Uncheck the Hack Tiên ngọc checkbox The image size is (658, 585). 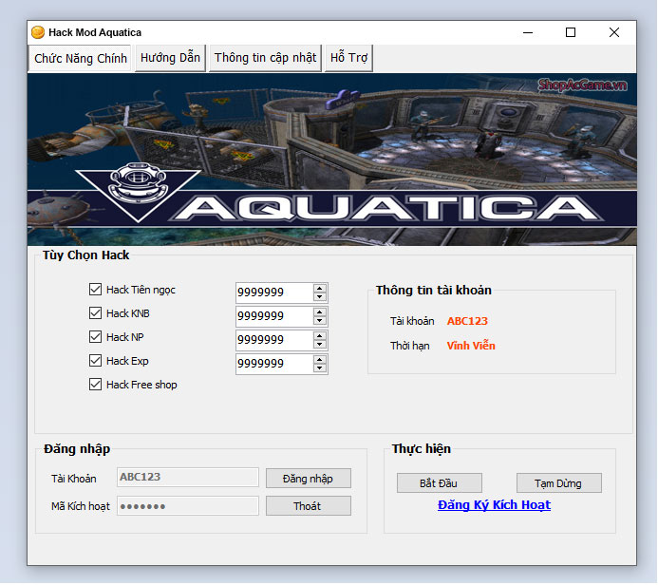tap(95, 290)
